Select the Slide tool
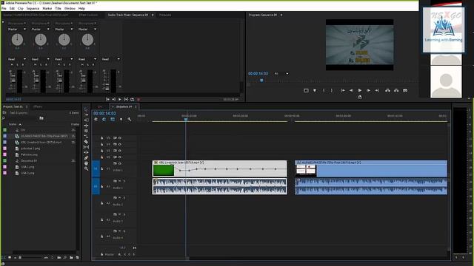474x266 pixels. (x=86, y=152)
